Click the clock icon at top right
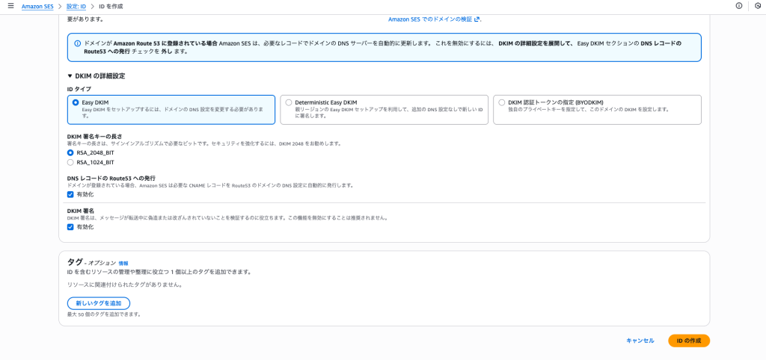 757,6
